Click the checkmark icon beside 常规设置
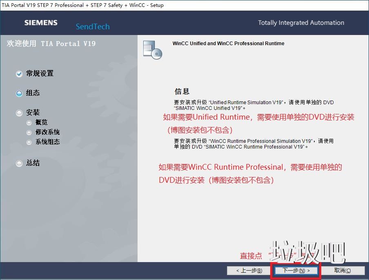 (x=19, y=74)
